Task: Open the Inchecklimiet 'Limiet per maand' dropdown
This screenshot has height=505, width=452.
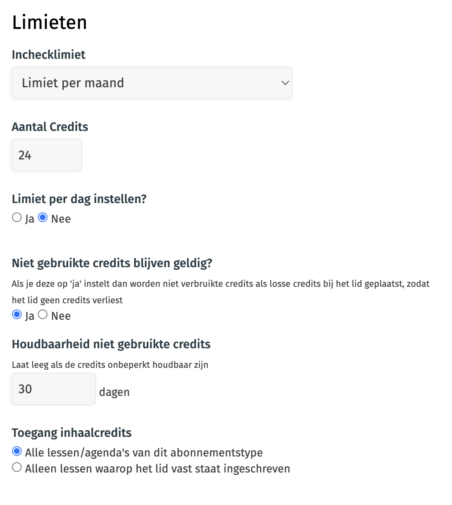Action: point(152,83)
